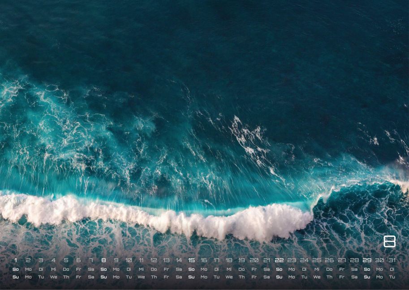Viewport: 409px width, 290px height.
Task: Click day 29 highlighted date
Action: coord(367,260)
